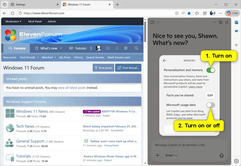
Task: Click the page vertical scrollbar thumb
Action: click(145, 32)
